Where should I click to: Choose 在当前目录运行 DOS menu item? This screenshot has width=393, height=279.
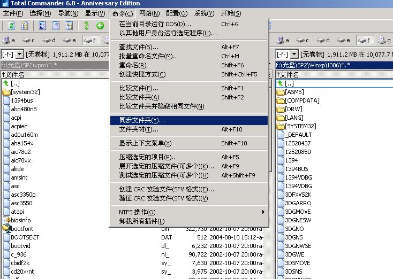pos(189,24)
